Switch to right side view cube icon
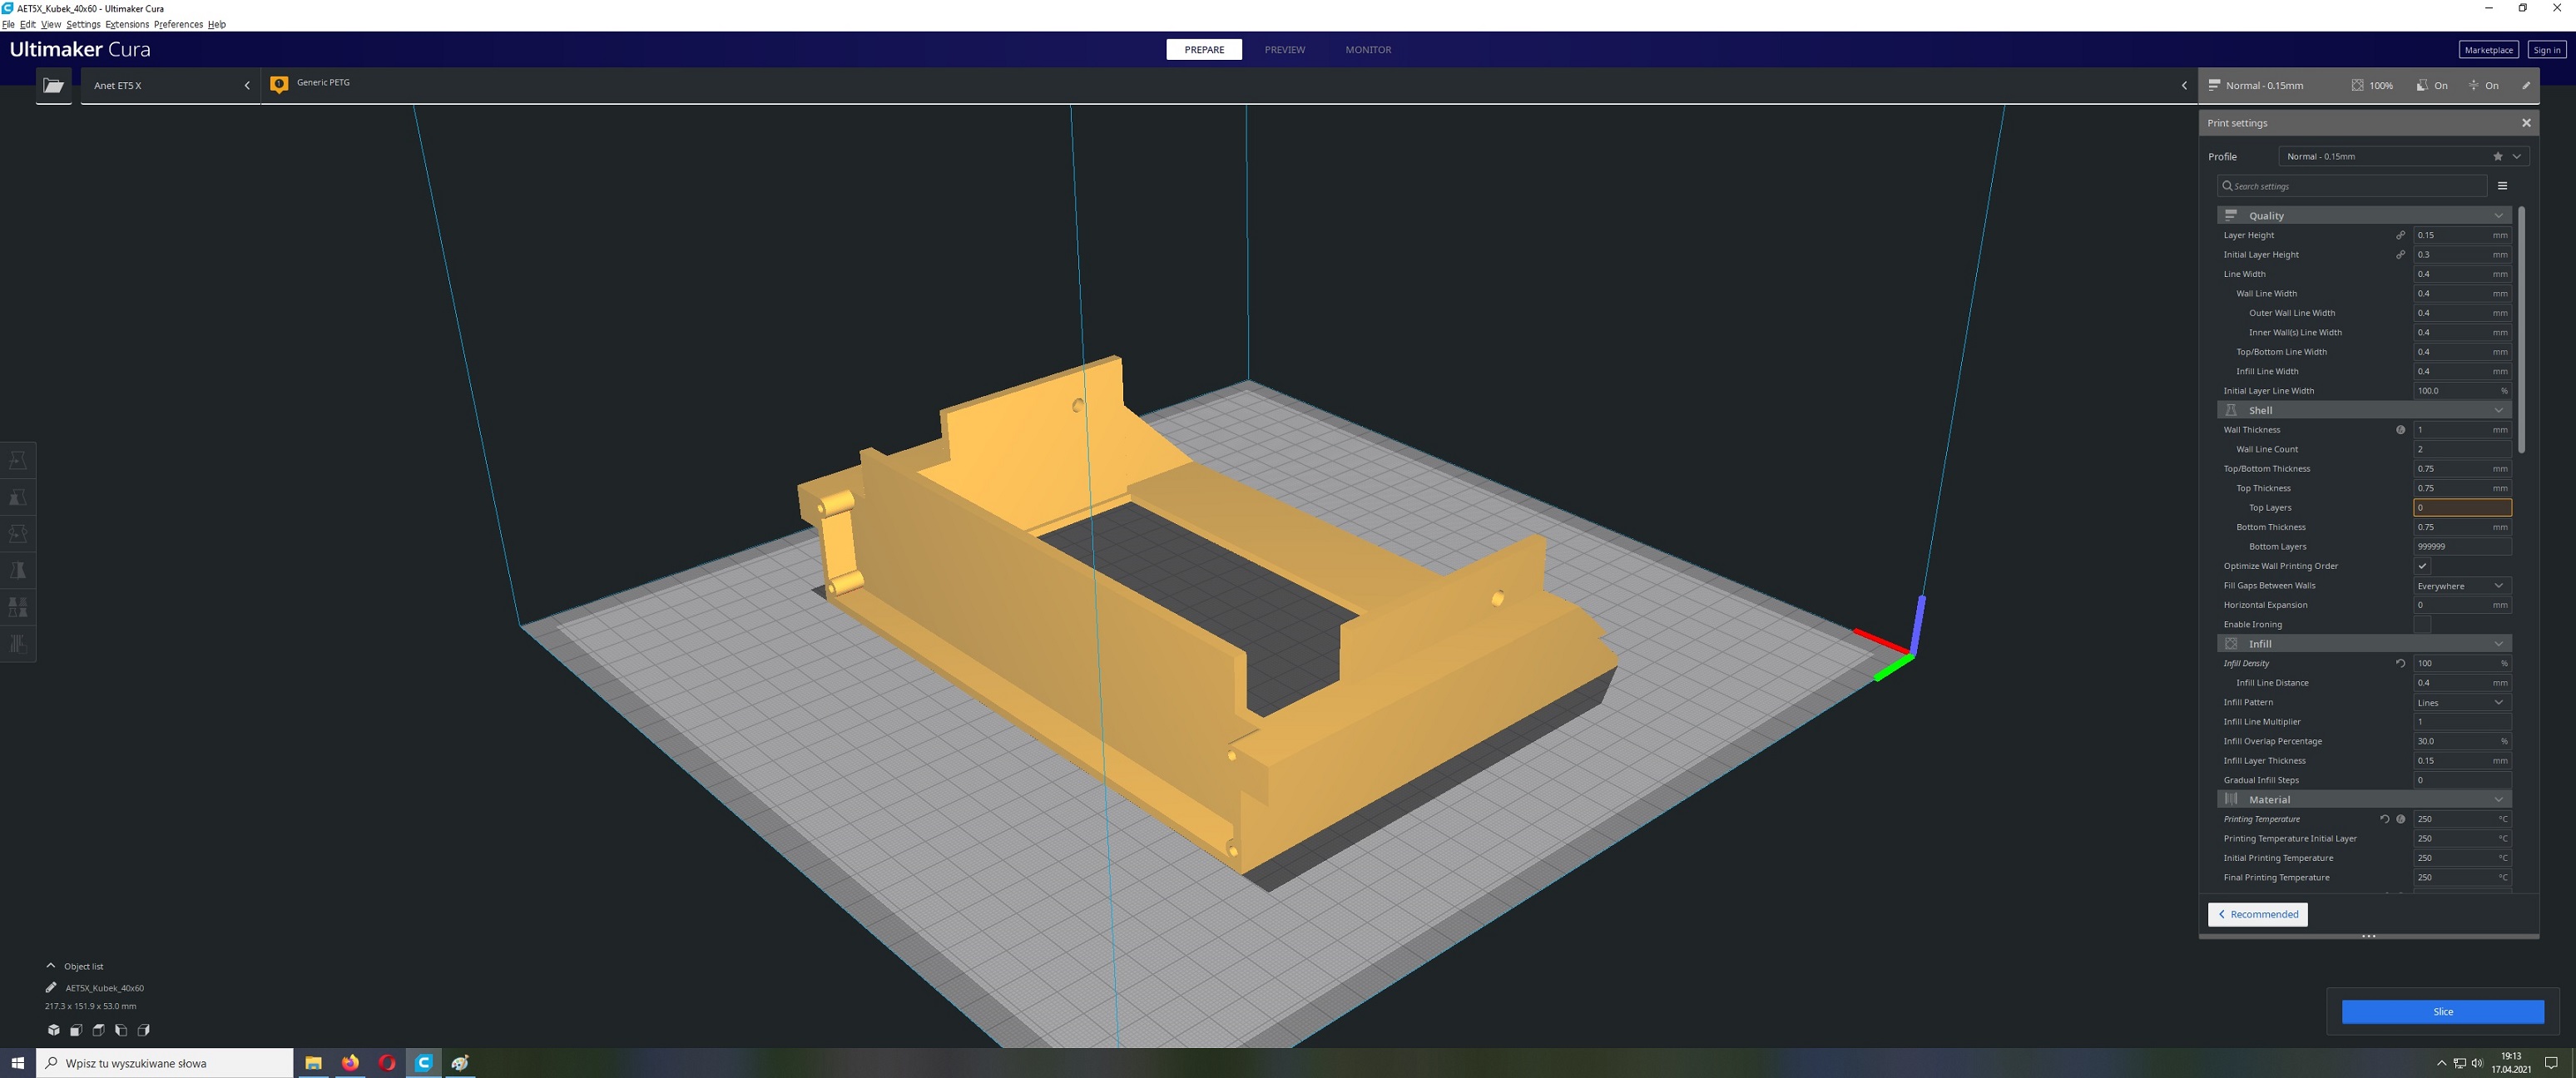The height and width of the screenshot is (1078, 2576). 143,1030
